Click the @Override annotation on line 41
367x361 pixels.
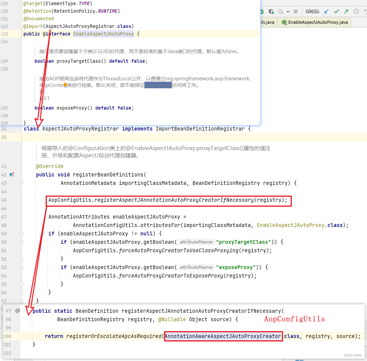point(49,167)
